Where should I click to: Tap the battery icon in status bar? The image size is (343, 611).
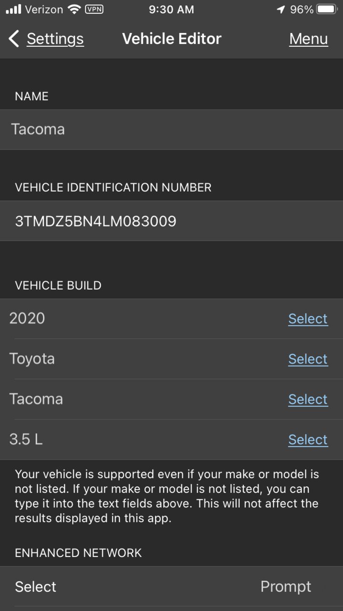tap(327, 9)
